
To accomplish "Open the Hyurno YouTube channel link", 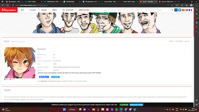I will point(66,67).
